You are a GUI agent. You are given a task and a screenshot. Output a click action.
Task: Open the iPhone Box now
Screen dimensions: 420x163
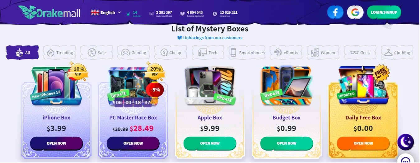click(x=56, y=143)
